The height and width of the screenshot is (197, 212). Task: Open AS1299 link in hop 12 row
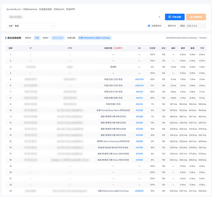(139, 123)
